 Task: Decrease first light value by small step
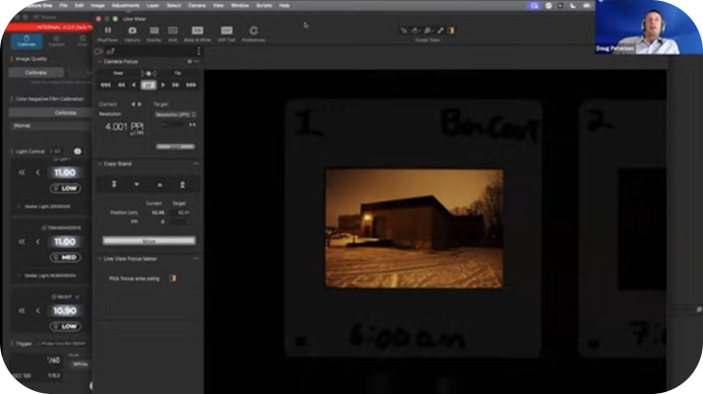click(38, 172)
